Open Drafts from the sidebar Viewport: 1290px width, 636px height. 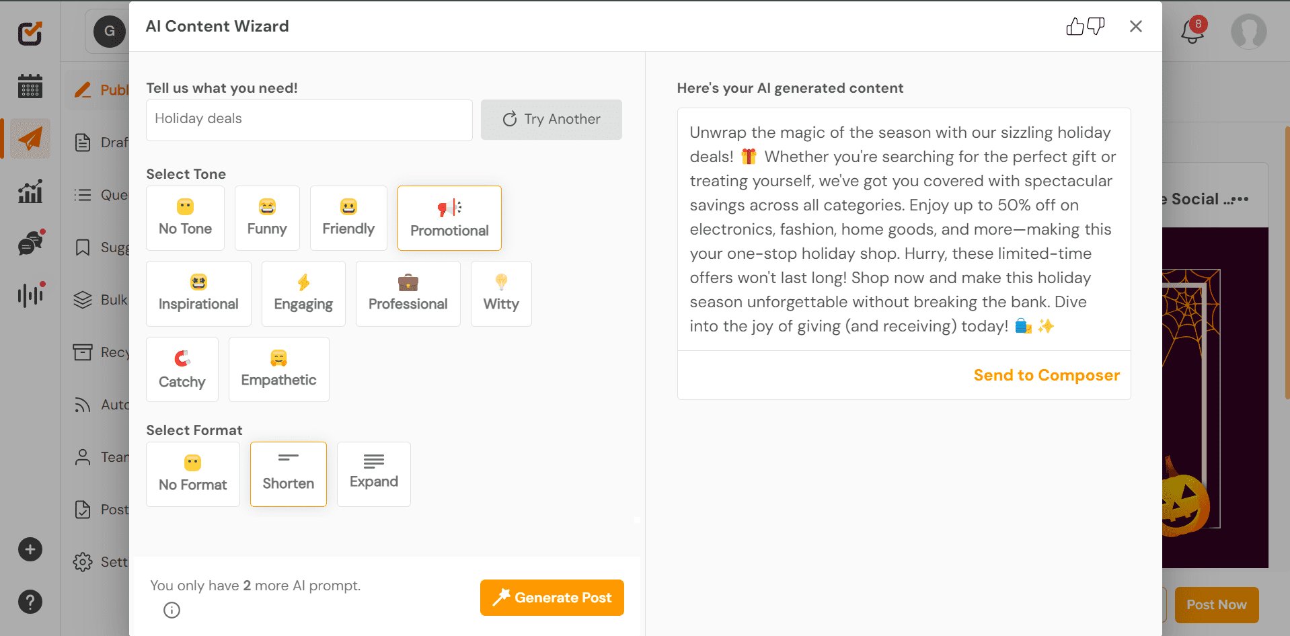pyautogui.click(x=108, y=142)
